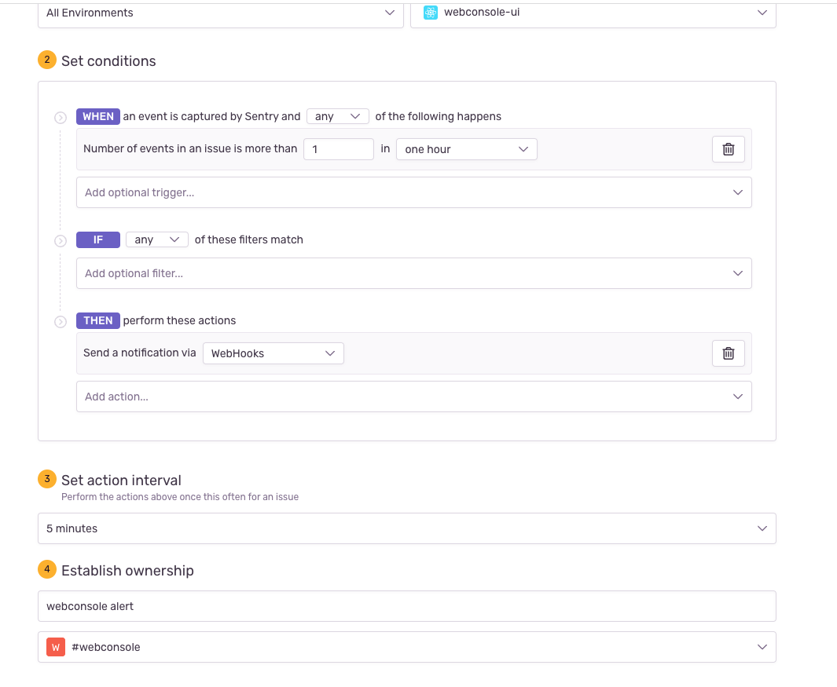
Task: Click the #webconsole team avatar icon
Action: (x=54, y=646)
